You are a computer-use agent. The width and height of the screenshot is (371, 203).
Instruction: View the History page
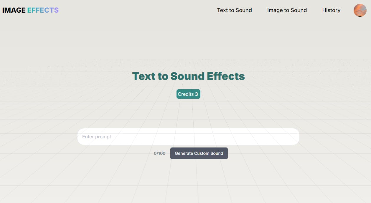click(x=331, y=10)
